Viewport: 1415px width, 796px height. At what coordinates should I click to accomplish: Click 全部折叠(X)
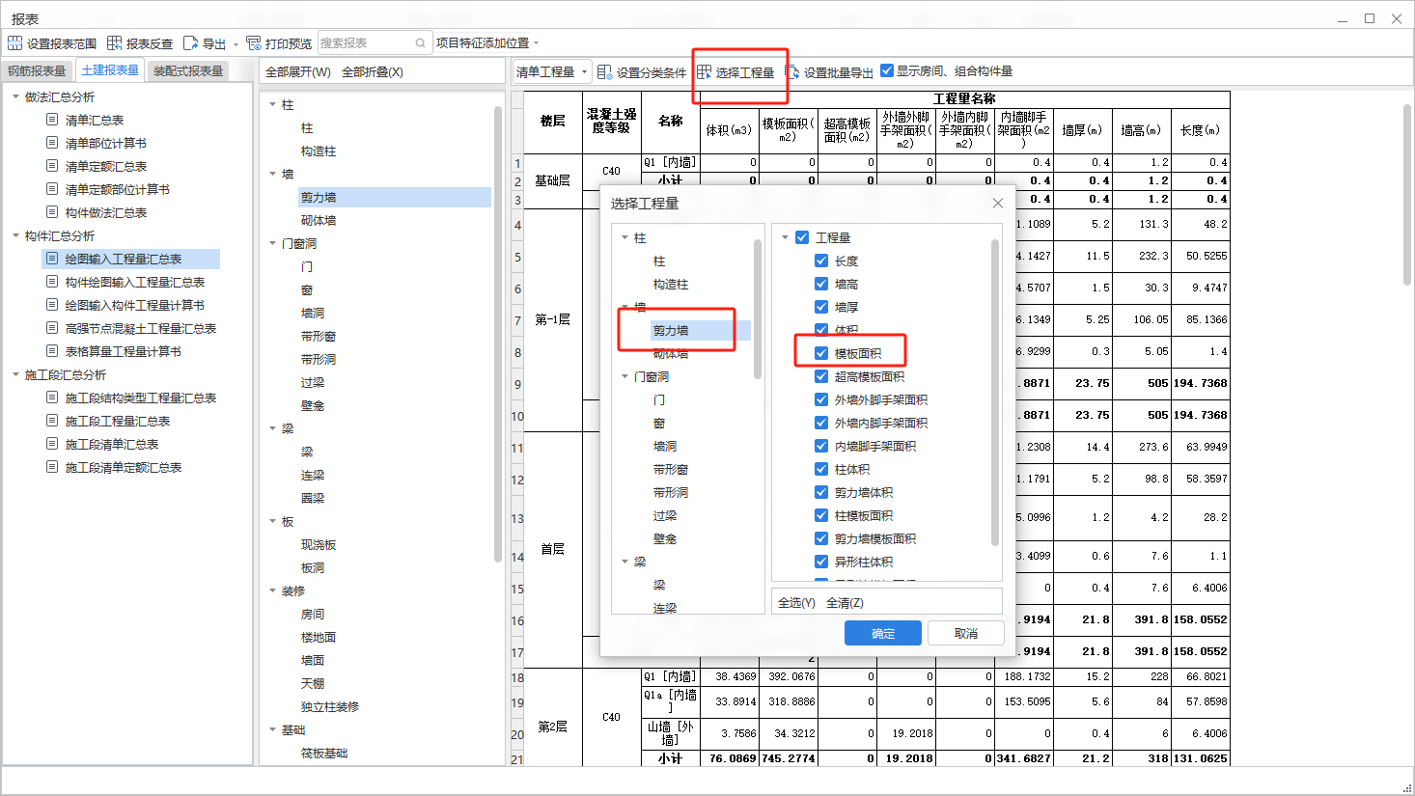coord(373,72)
